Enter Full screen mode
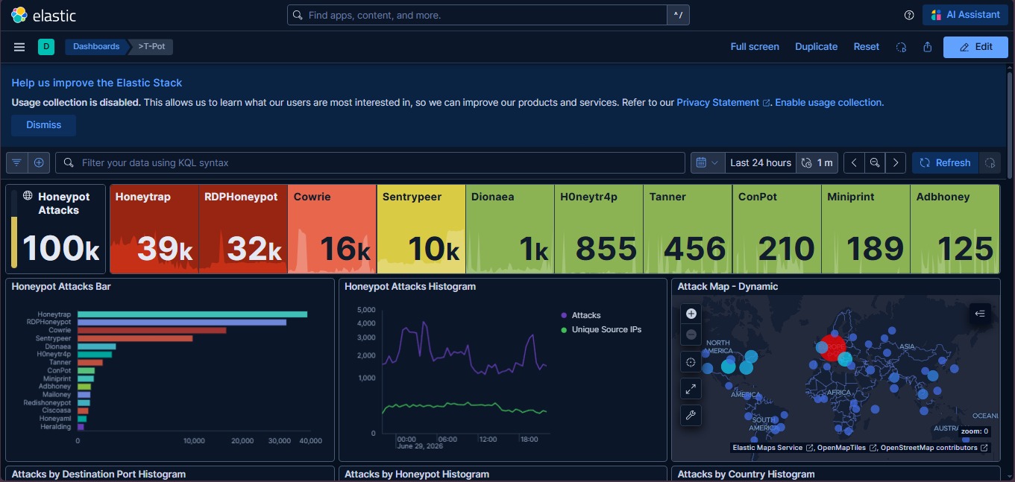The height and width of the screenshot is (482, 1015). 755,47
